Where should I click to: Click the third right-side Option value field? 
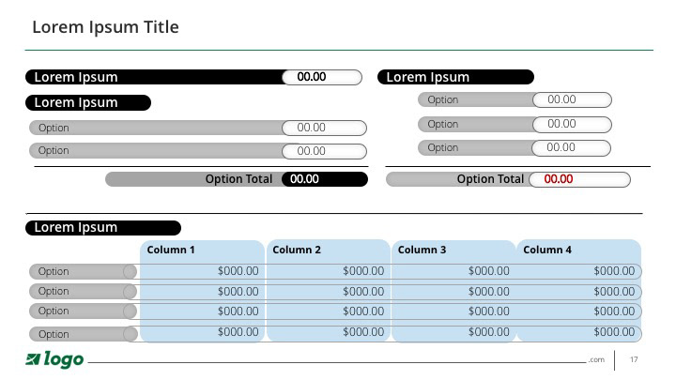click(x=571, y=148)
